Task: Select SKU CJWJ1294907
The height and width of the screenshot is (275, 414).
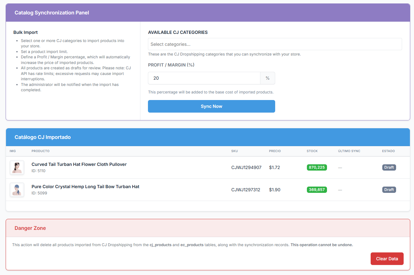Action: click(x=246, y=167)
